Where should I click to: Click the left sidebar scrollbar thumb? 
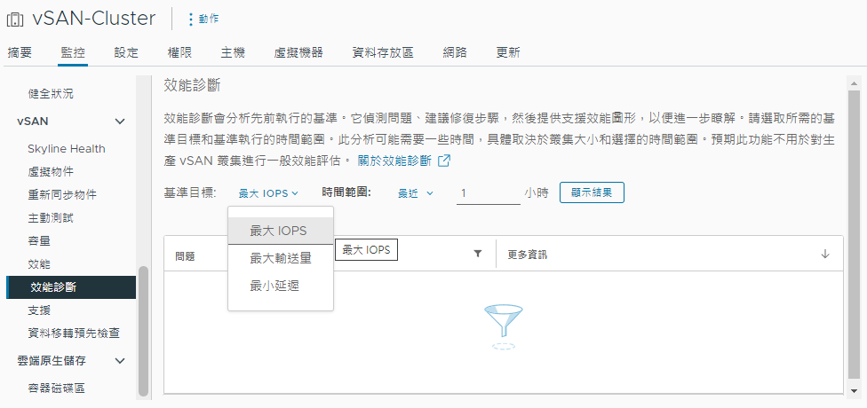[143, 331]
